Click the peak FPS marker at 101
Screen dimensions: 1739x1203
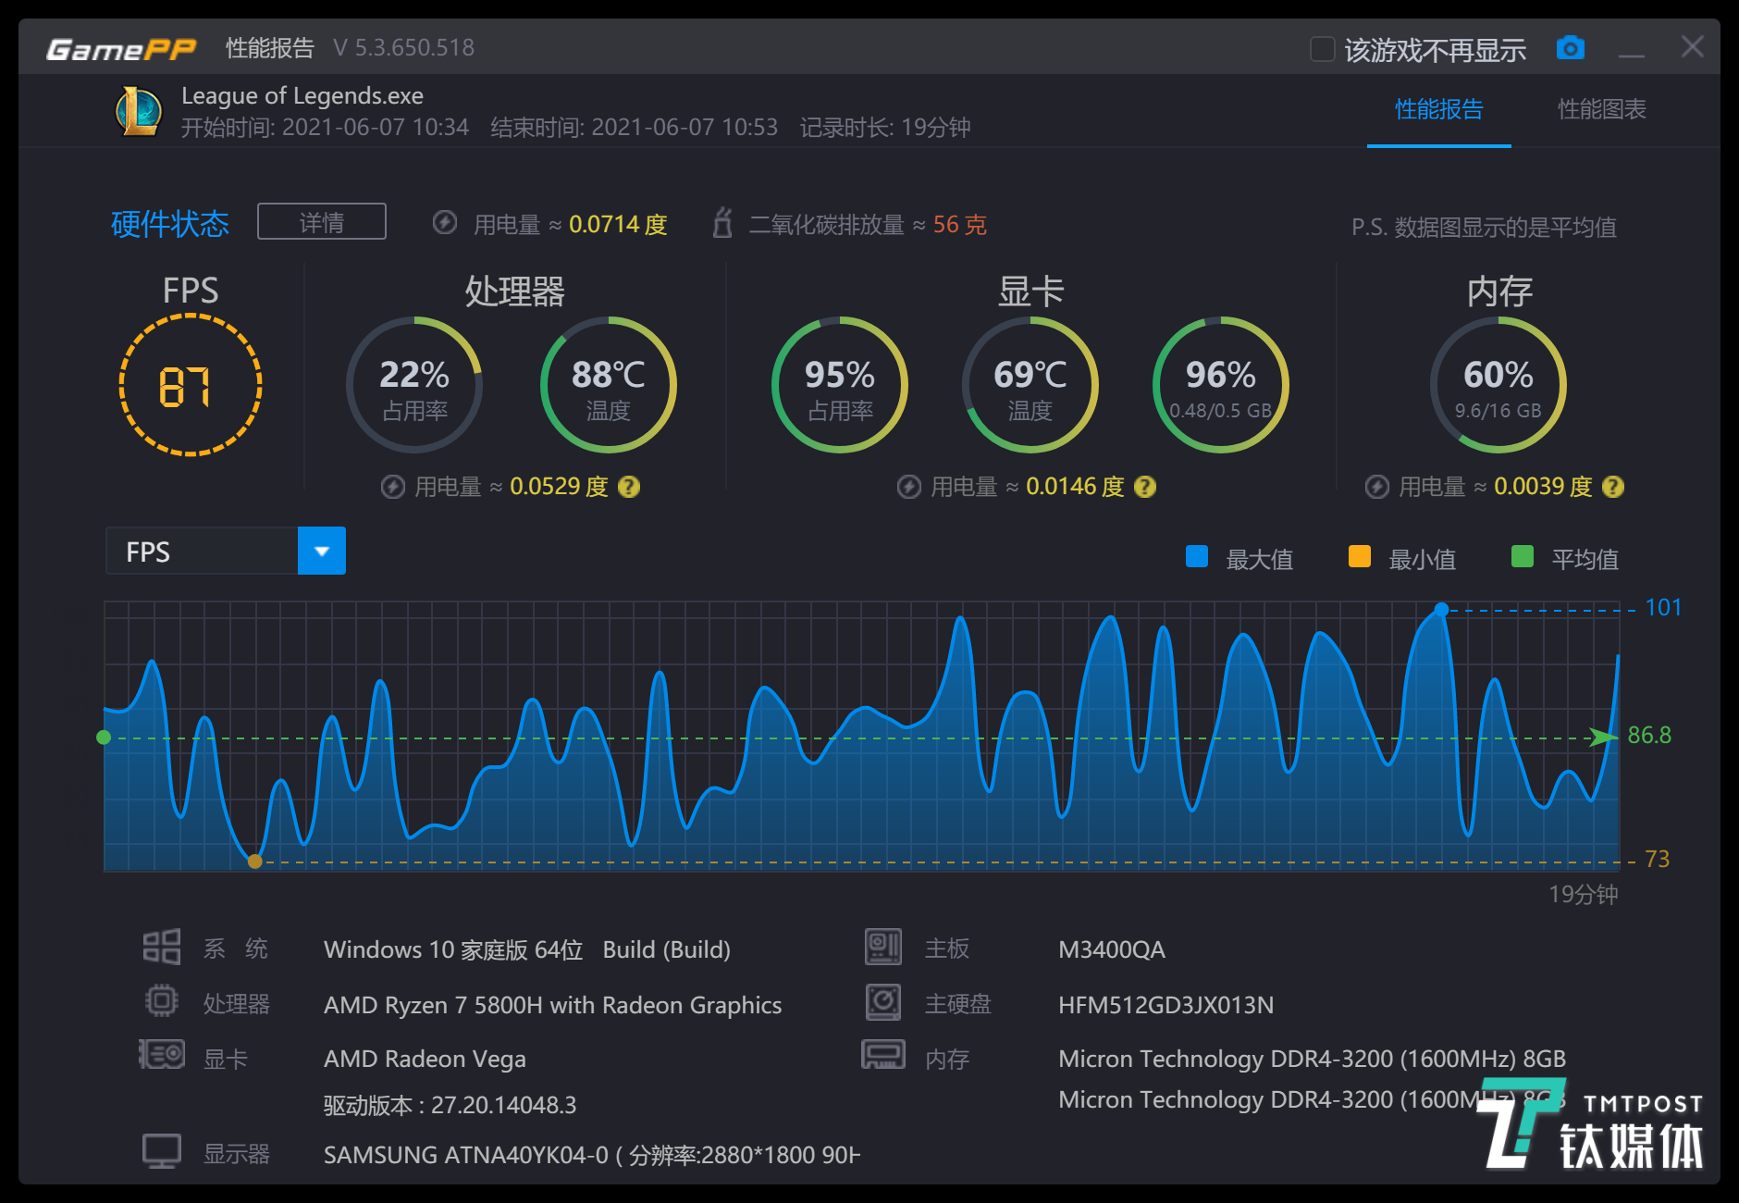(1443, 609)
